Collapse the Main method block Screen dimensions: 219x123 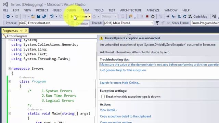pos(10,113)
